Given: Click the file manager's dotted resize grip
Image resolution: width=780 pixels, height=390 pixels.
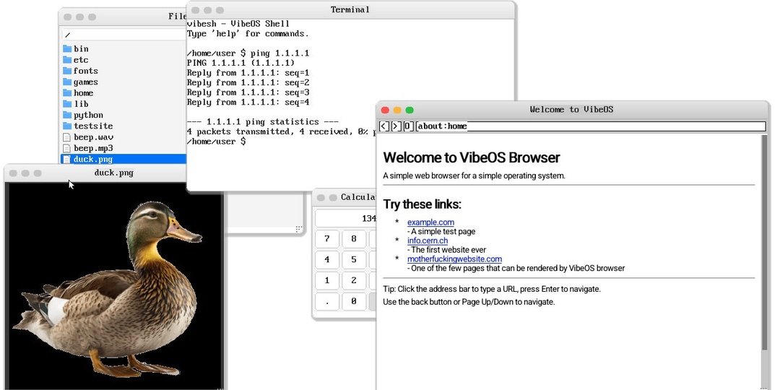Looking at the screenshot, I should [x=298, y=229].
